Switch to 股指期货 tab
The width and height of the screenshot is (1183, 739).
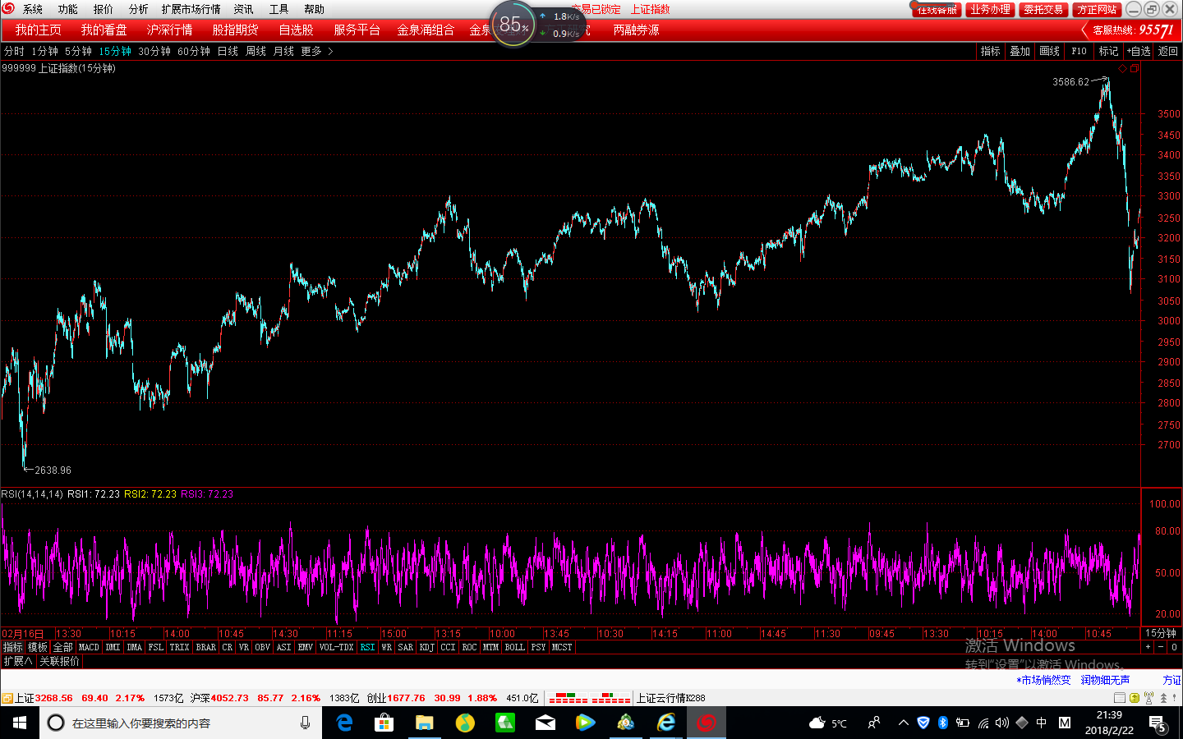(x=236, y=30)
